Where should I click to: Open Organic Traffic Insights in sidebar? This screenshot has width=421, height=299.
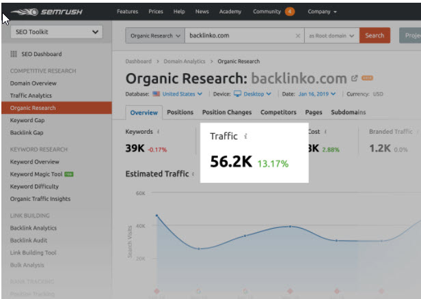point(40,199)
